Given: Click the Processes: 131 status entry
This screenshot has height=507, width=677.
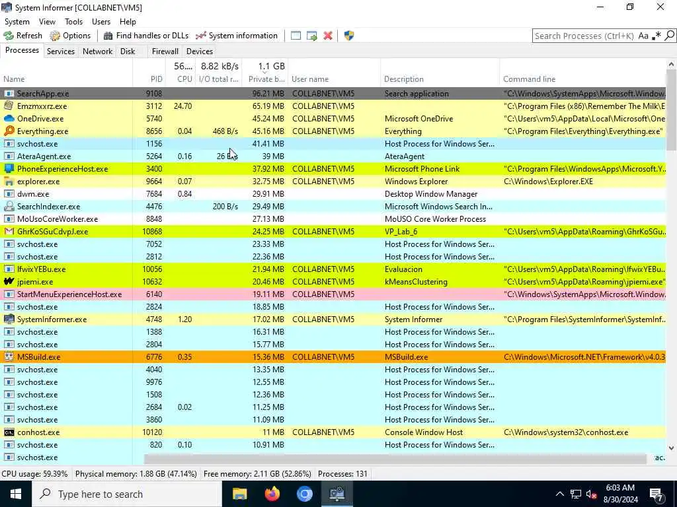Looking at the screenshot, I should click(343, 474).
